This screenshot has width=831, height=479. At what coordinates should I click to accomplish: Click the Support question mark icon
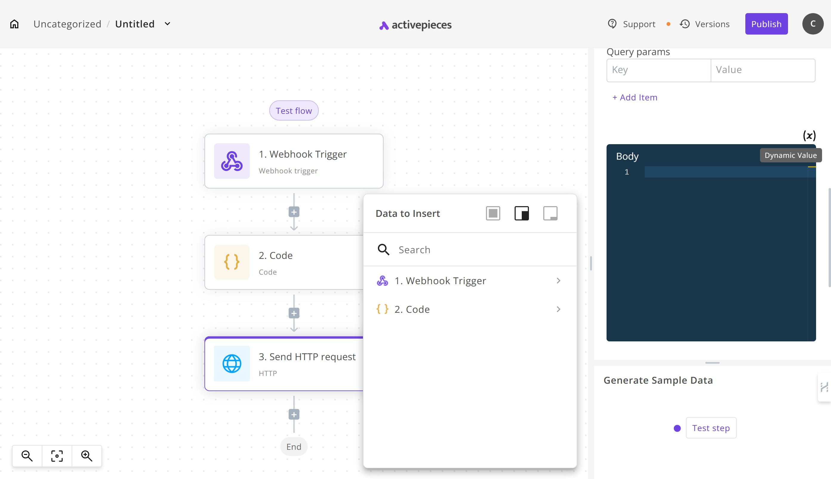[x=612, y=24]
